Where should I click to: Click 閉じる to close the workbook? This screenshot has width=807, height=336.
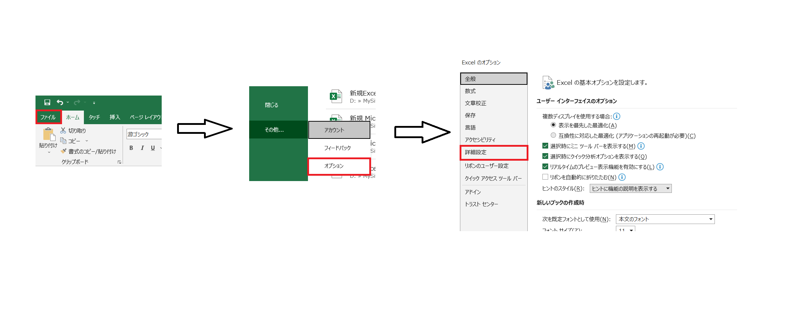point(272,104)
